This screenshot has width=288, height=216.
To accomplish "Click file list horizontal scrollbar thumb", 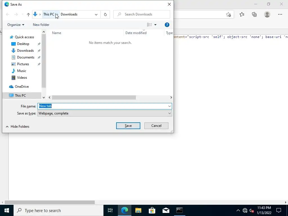I will (x=94, y=98).
